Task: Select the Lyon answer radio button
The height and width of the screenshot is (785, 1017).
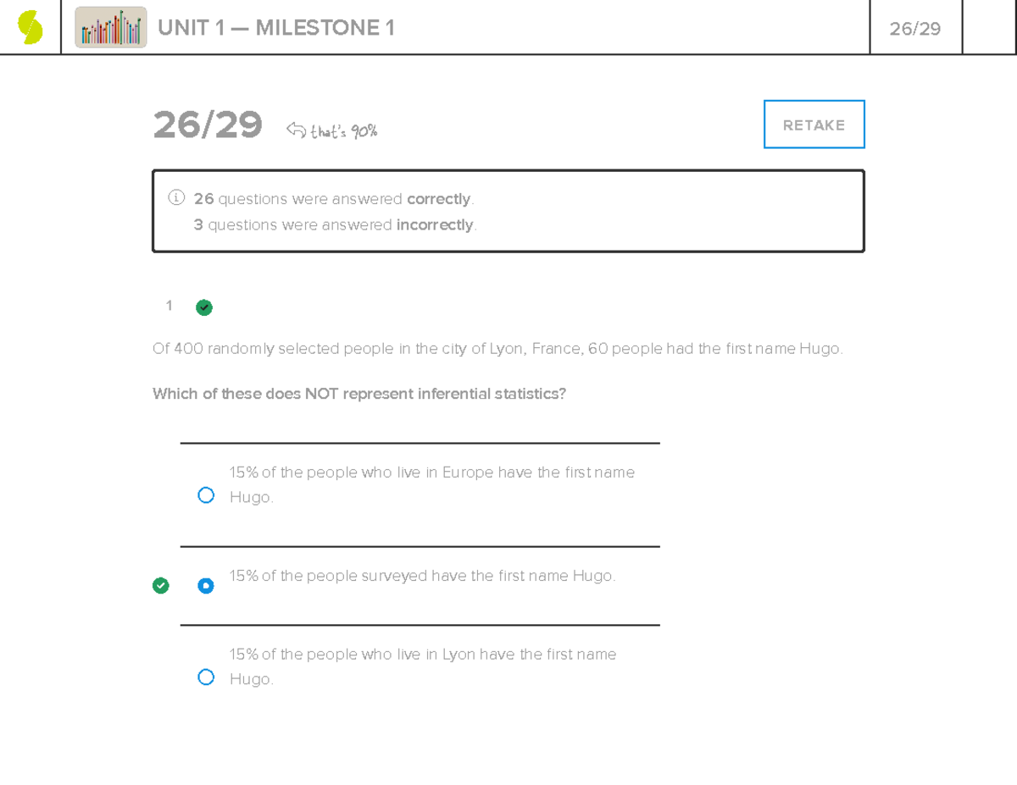Action: pos(206,677)
